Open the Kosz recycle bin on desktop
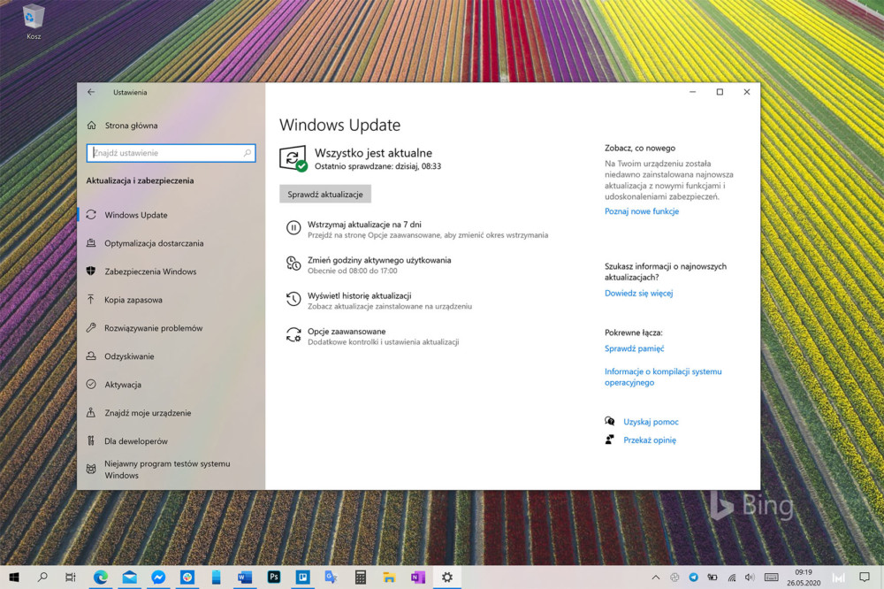884x589 pixels. click(x=34, y=23)
